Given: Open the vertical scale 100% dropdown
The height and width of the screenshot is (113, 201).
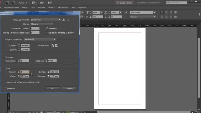Looking at the screenshot, I should click(x=102, y=13).
